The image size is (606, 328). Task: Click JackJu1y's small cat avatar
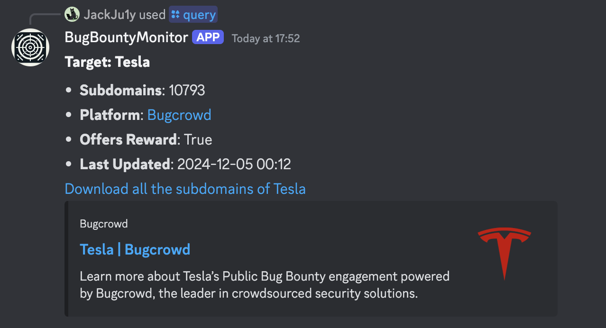(72, 15)
